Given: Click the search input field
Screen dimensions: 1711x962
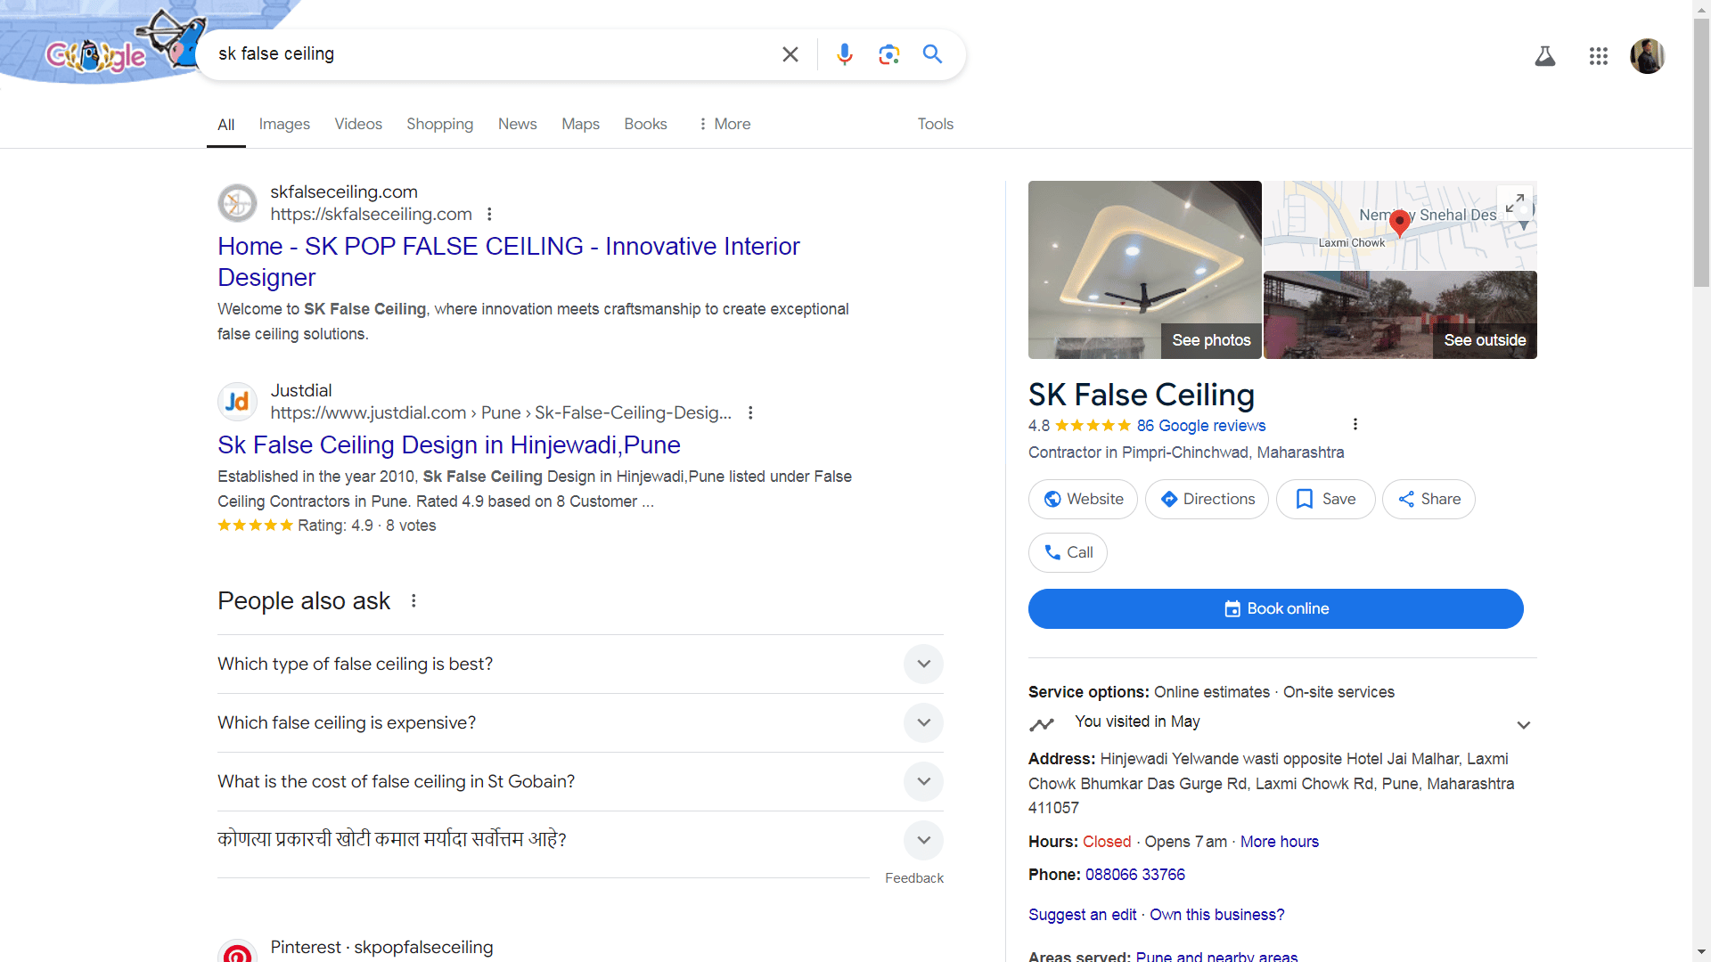Looking at the screenshot, I should 490,54.
